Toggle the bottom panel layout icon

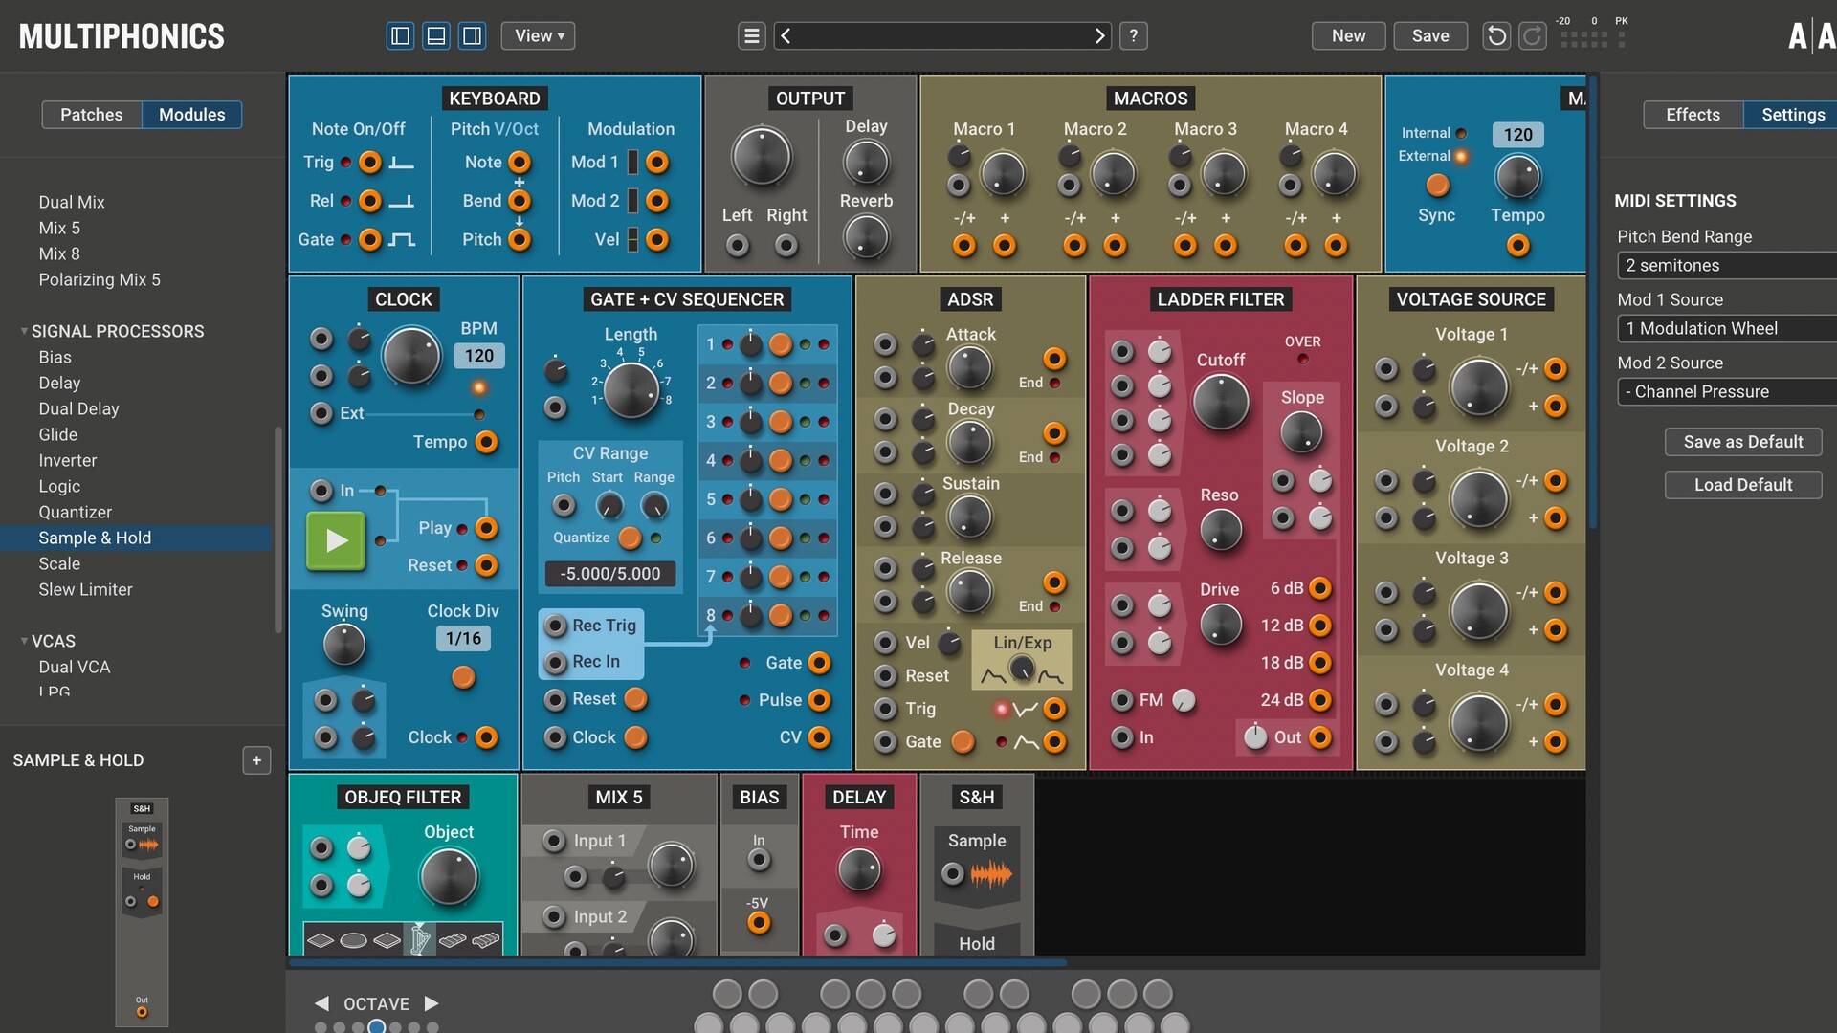click(436, 36)
